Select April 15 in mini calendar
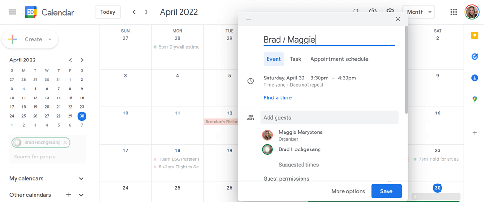The height and width of the screenshot is (202, 484). 70,98
